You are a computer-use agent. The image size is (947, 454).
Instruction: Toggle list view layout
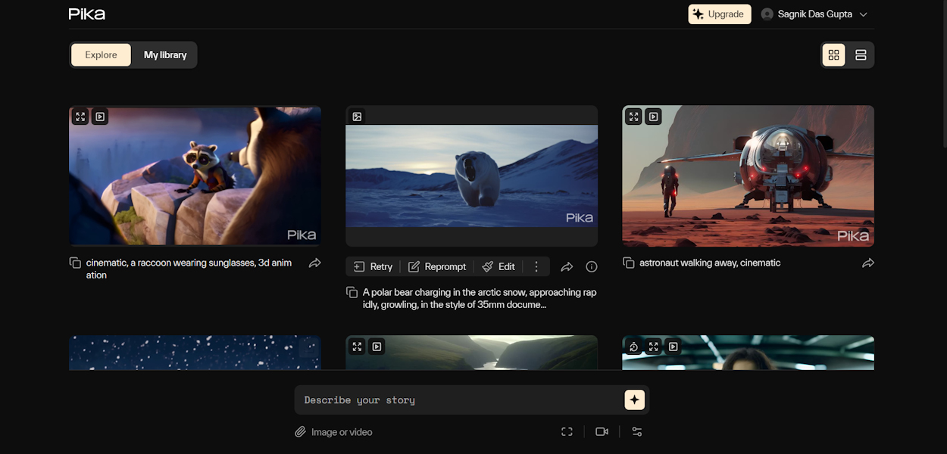pyautogui.click(x=861, y=54)
